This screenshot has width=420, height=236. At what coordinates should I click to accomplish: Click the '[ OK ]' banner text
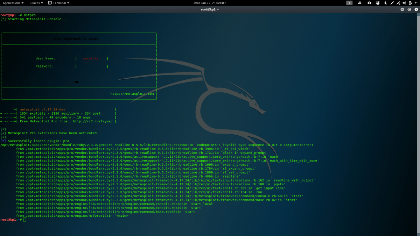(x=77, y=82)
